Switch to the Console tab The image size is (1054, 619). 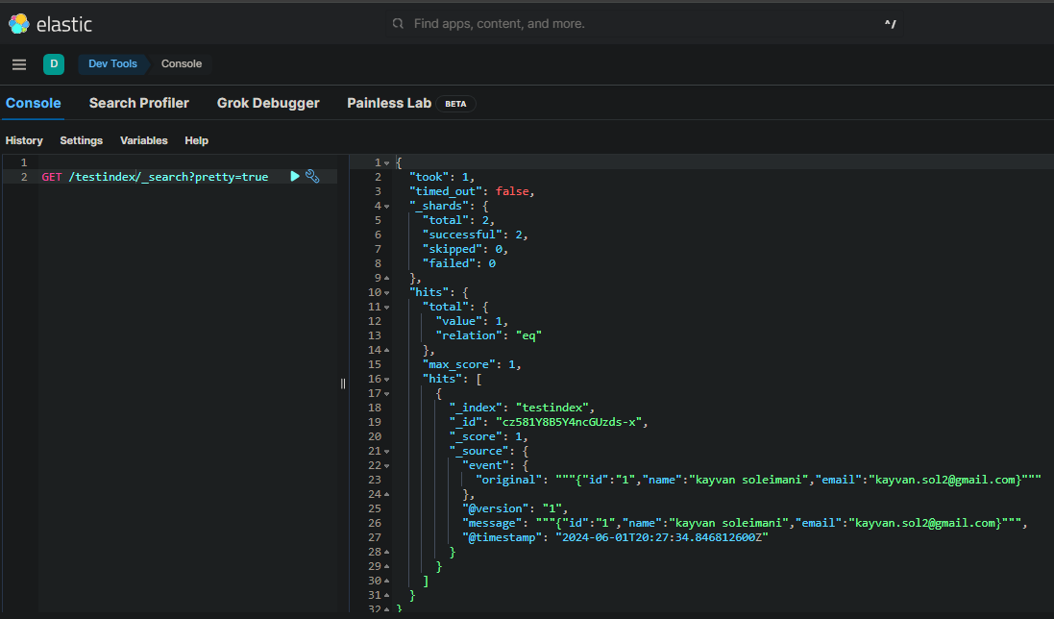pos(33,103)
